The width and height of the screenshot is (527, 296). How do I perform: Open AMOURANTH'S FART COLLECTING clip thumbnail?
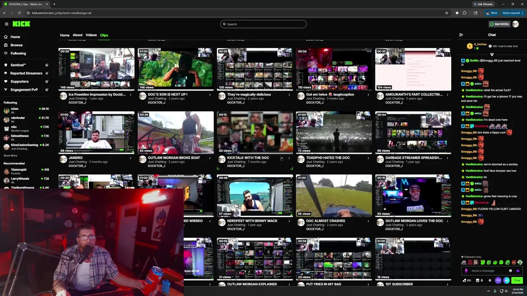point(413,69)
